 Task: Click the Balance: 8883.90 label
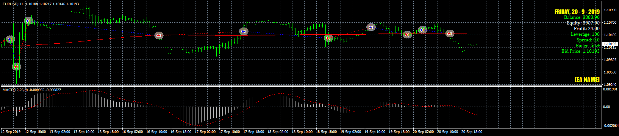582,17
